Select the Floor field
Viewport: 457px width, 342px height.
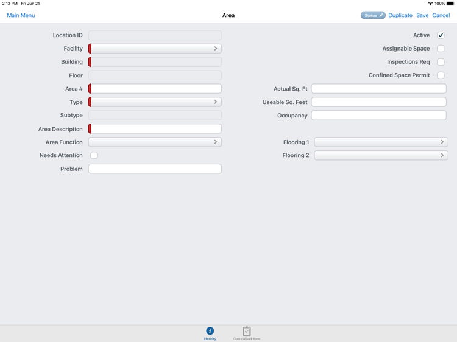point(155,75)
